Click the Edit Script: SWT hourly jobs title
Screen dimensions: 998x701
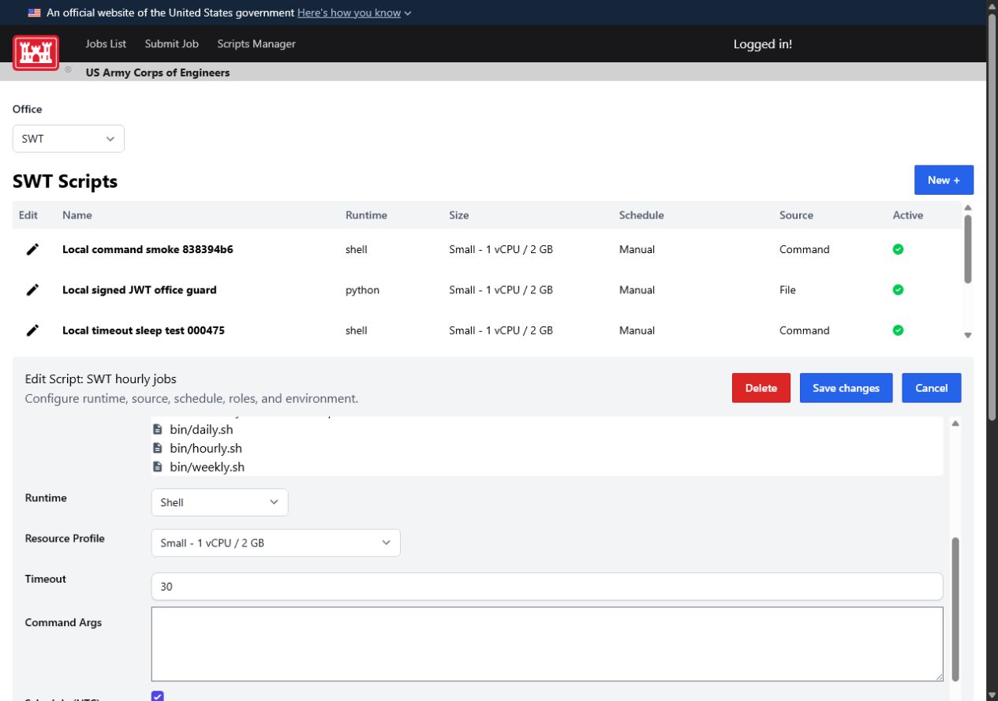pos(100,379)
